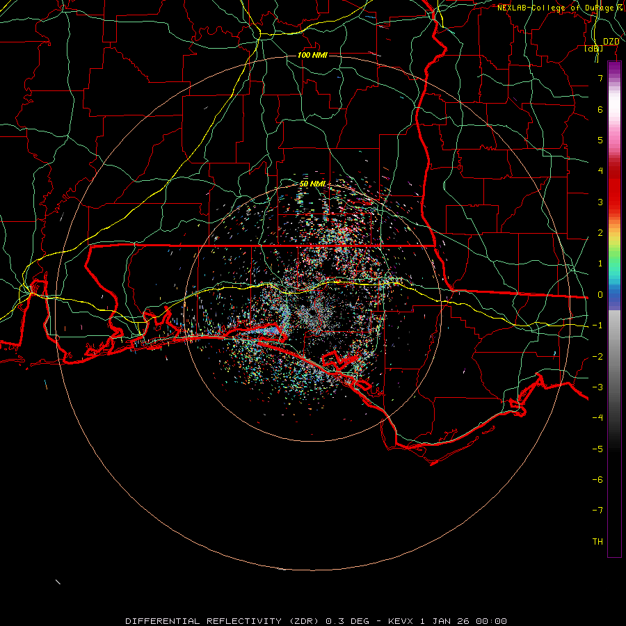Select the [dB] units label
The width and height of the screenshot is (626, 626).
[594, 49]
